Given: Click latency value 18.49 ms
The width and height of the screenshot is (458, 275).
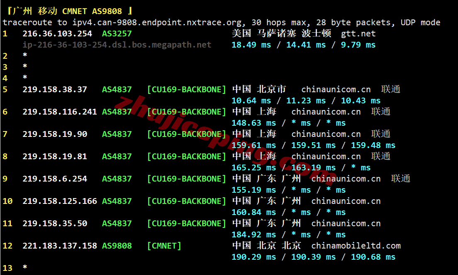Looking at the screenshot, I should (x=251, y=45).
